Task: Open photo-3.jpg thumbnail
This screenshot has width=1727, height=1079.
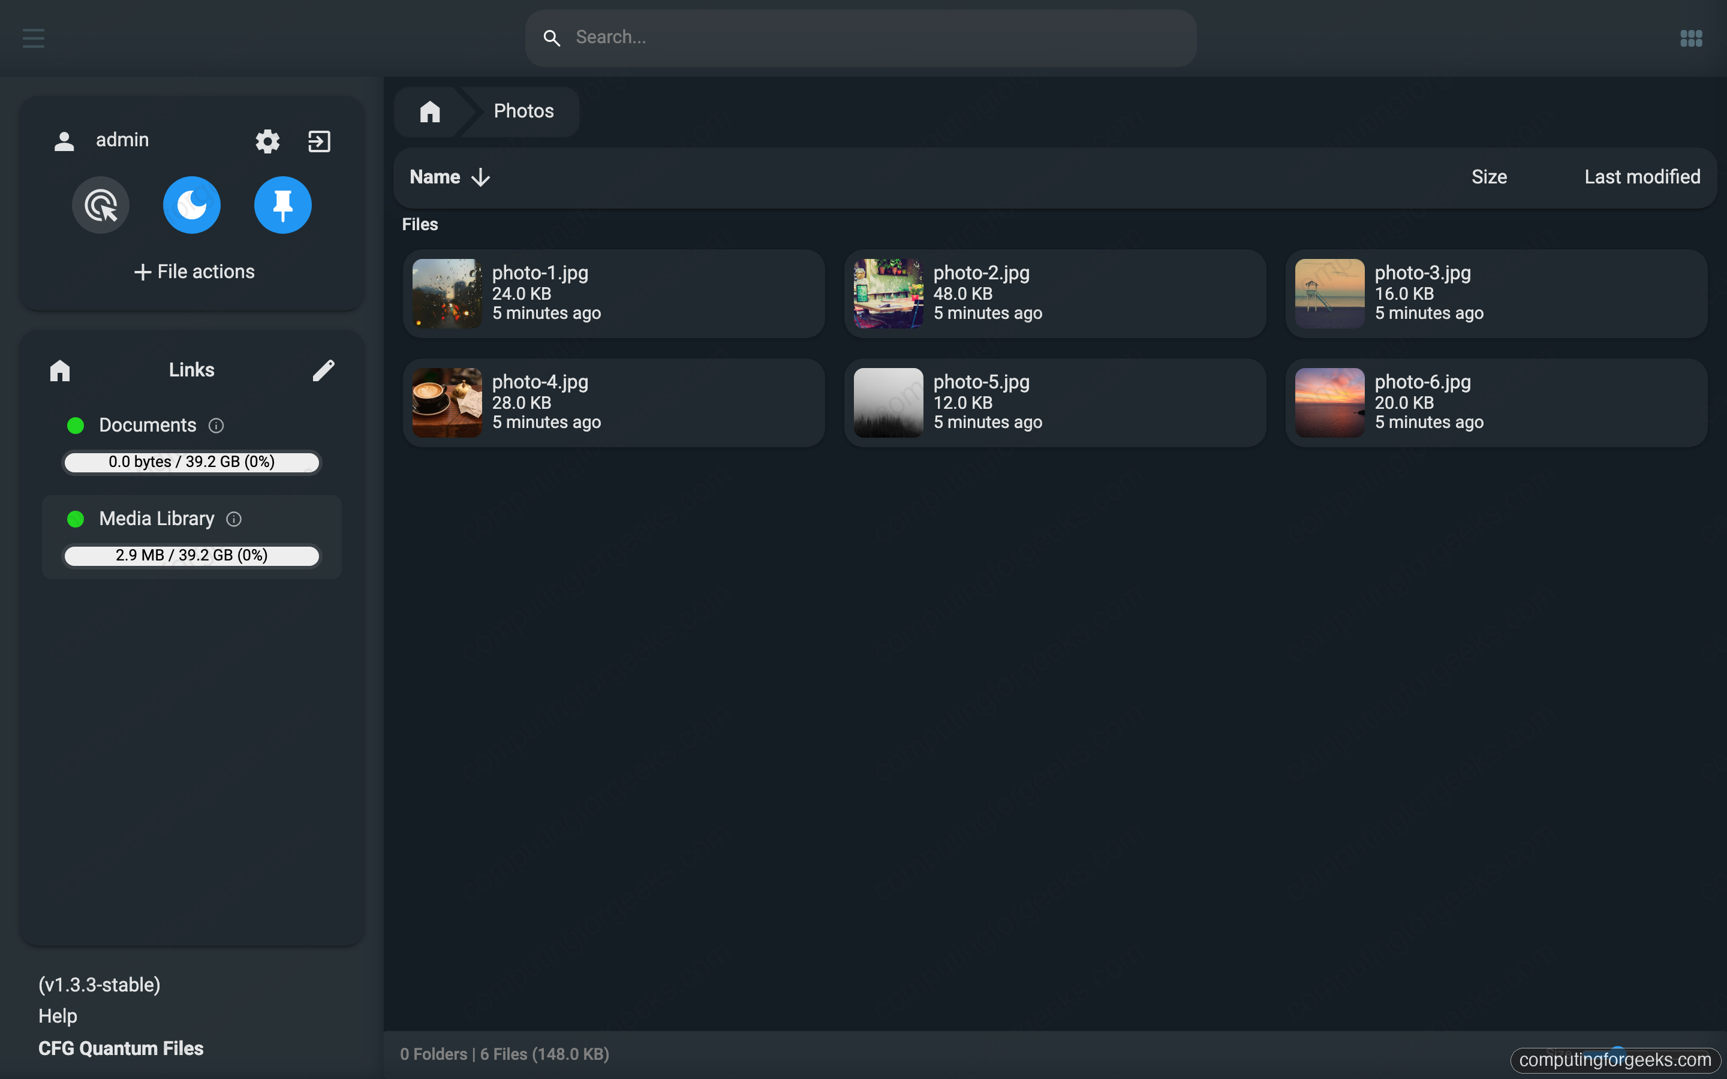Action: click(1329, 293)
